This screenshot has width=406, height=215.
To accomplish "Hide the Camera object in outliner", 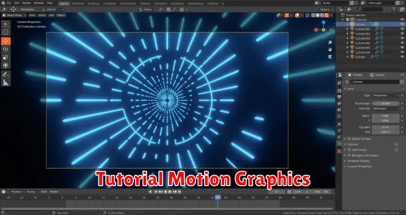I will pos(402,24).
